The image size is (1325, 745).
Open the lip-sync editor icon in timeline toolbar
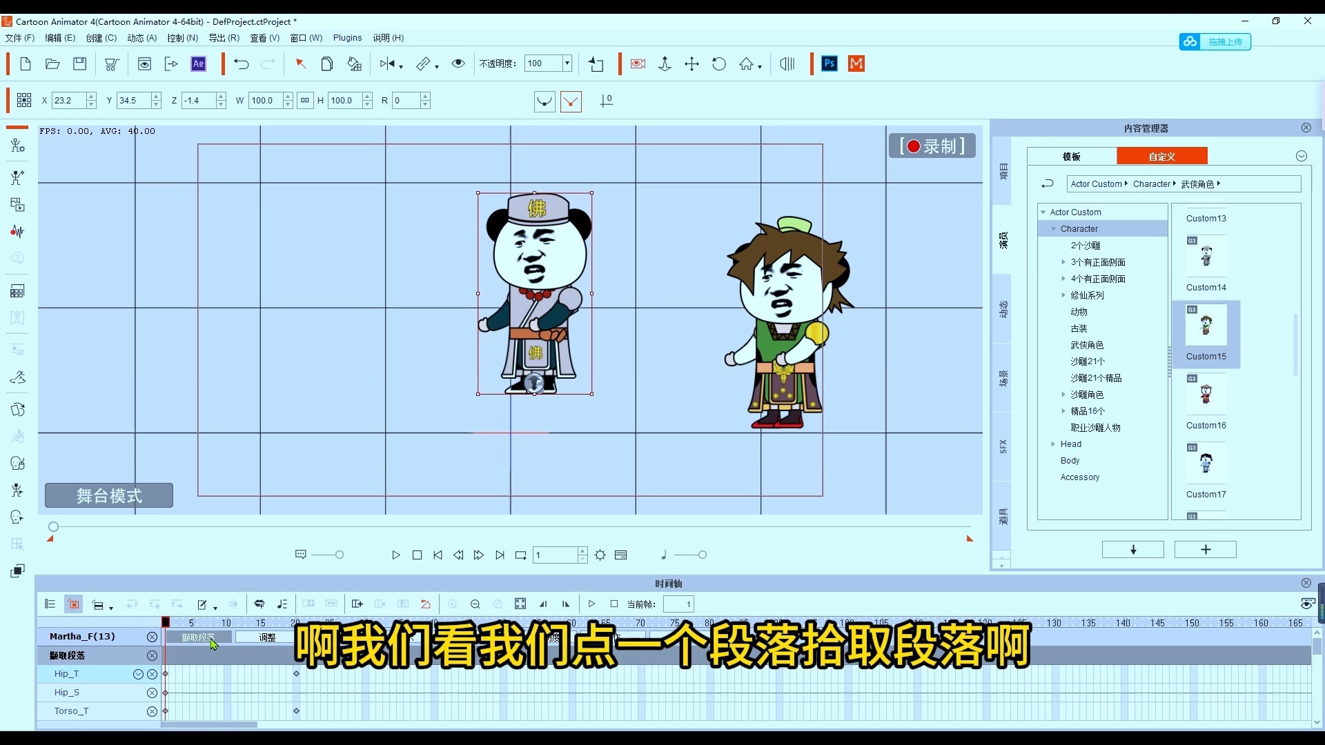260,604
